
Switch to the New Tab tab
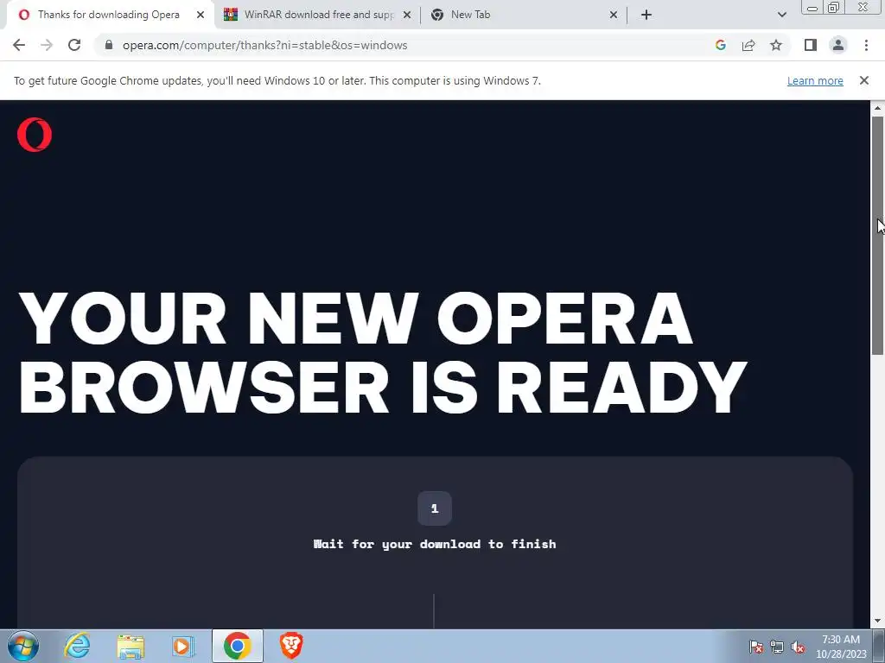click(523, 15)
